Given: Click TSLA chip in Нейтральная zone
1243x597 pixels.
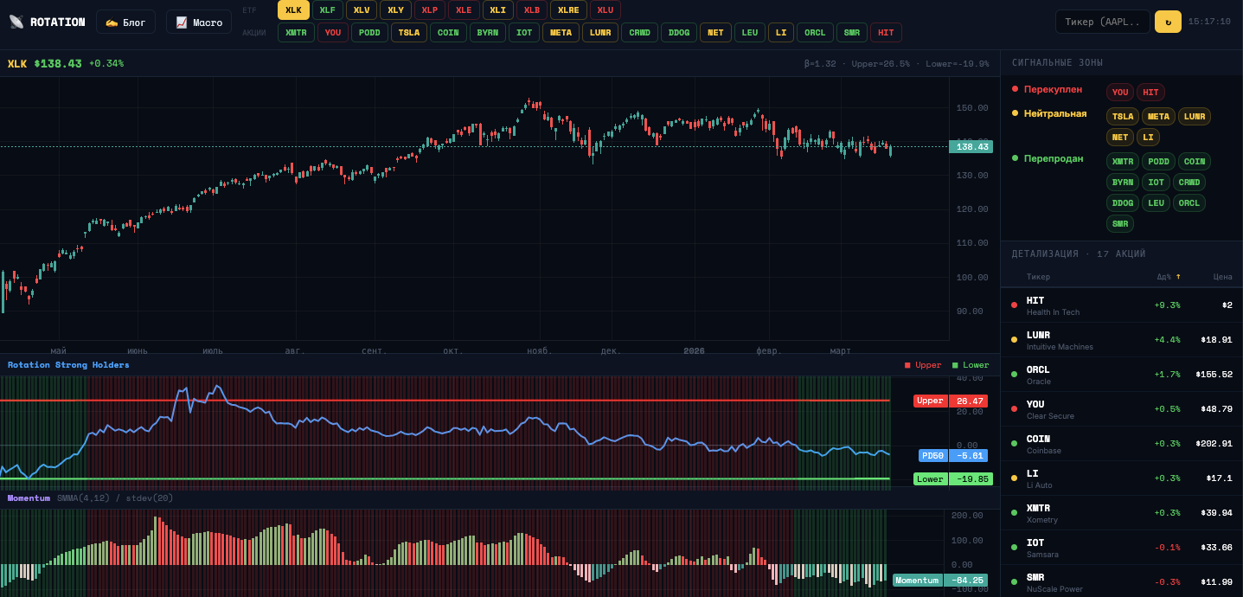Looking at the screenshot, I should click(x=1123, y=117).
